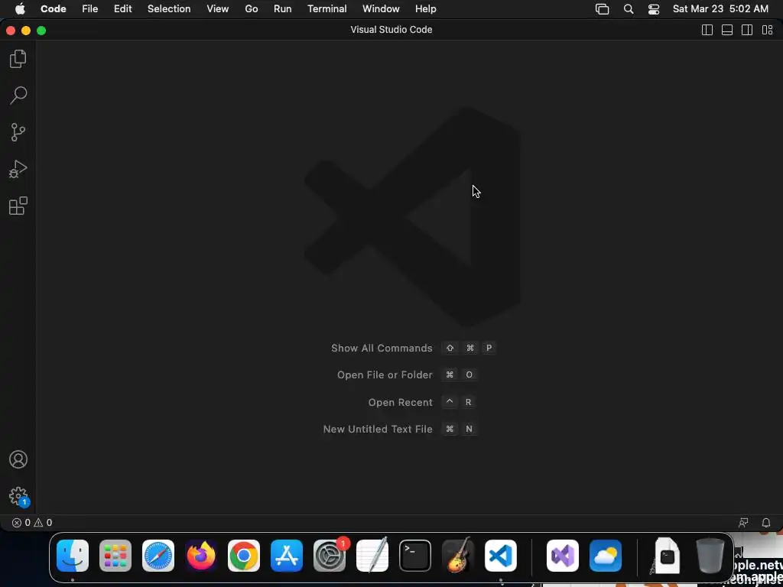Click Show All Commands shortcut hint
783x587 pixels.
(x=413, y=348)
